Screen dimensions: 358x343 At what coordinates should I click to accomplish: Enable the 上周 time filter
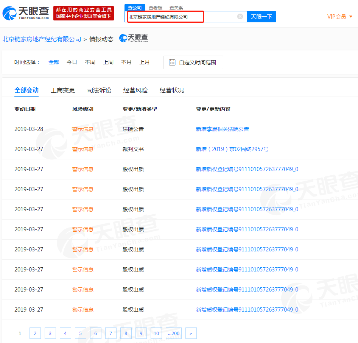click(108, 62)
